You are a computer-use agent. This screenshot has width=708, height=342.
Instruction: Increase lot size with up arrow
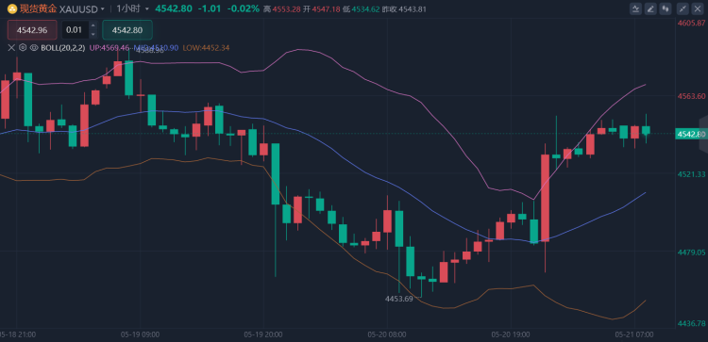93,26
